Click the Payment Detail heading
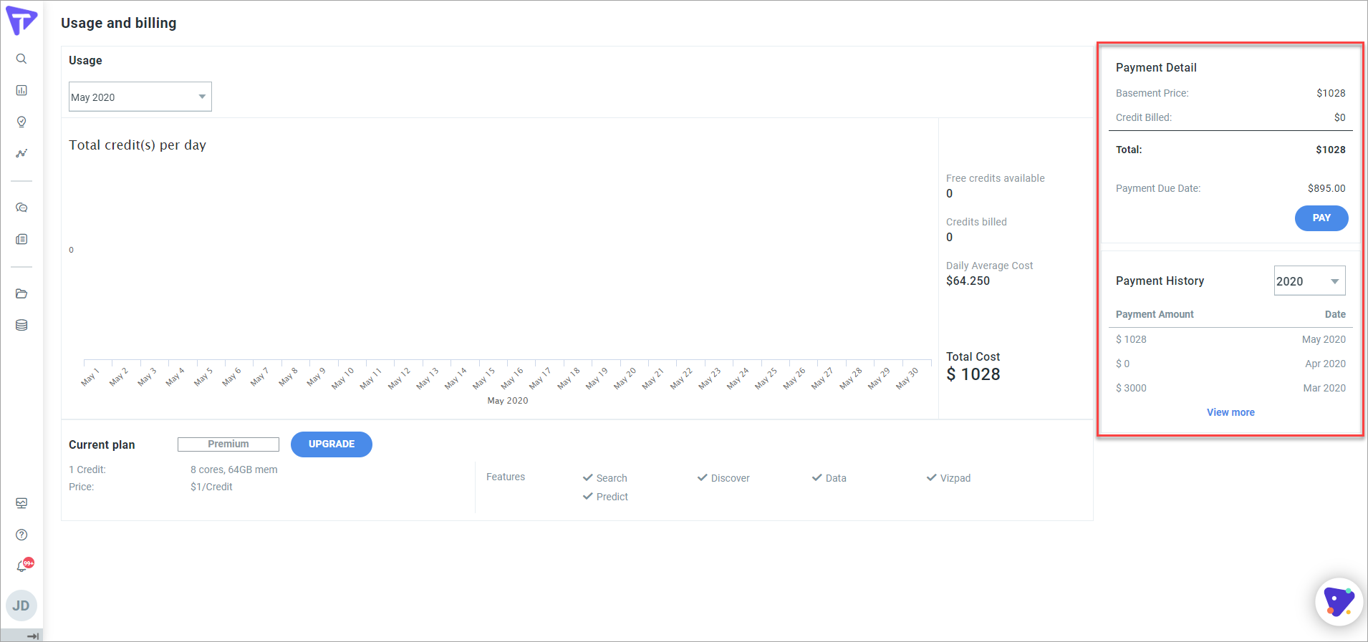Viewport: 1368px width, 642px height. tap(1156, 67)
